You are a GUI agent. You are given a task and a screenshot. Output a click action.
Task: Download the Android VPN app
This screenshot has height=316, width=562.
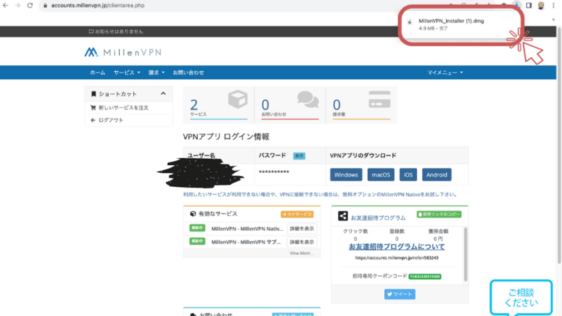[x=437, y=175]
